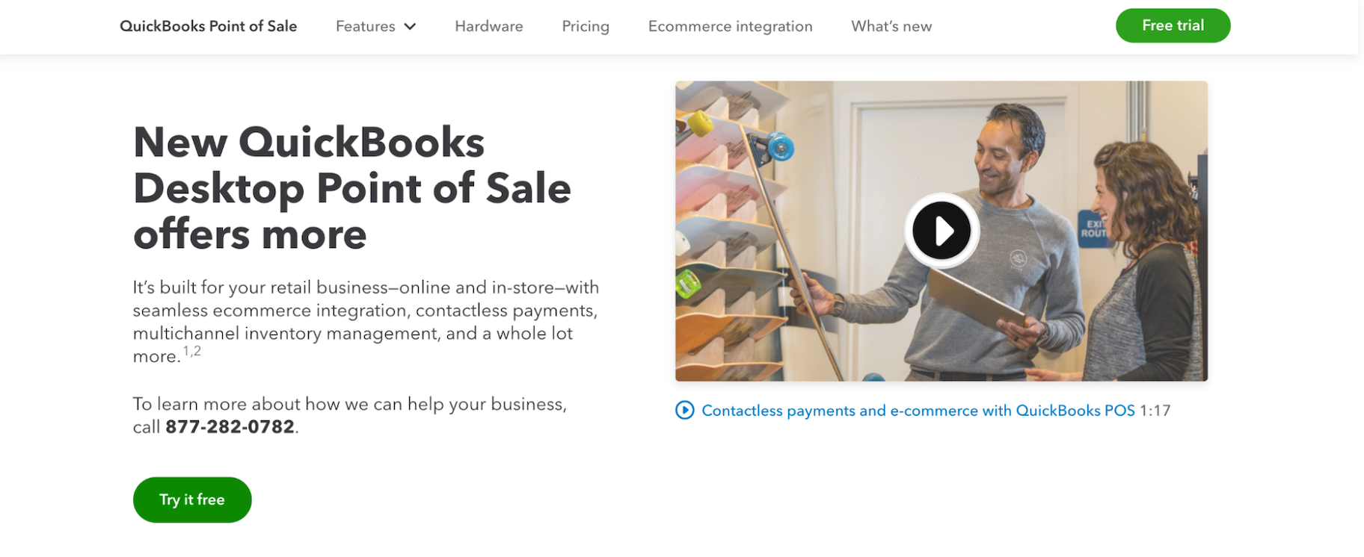Open the Ecommerce integration page
This screenshot has width=1364, height=557.
(730, 26)
